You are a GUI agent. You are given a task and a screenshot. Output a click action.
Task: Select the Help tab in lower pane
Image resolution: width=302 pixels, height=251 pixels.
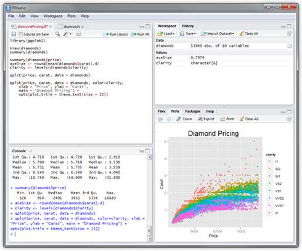pyautogui.click(x=210, y=111)
